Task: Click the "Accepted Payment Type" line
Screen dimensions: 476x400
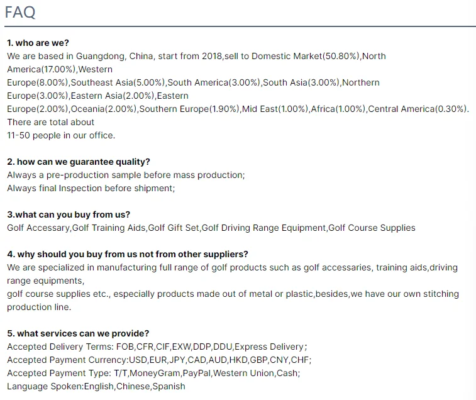Action: coord(153,373)
